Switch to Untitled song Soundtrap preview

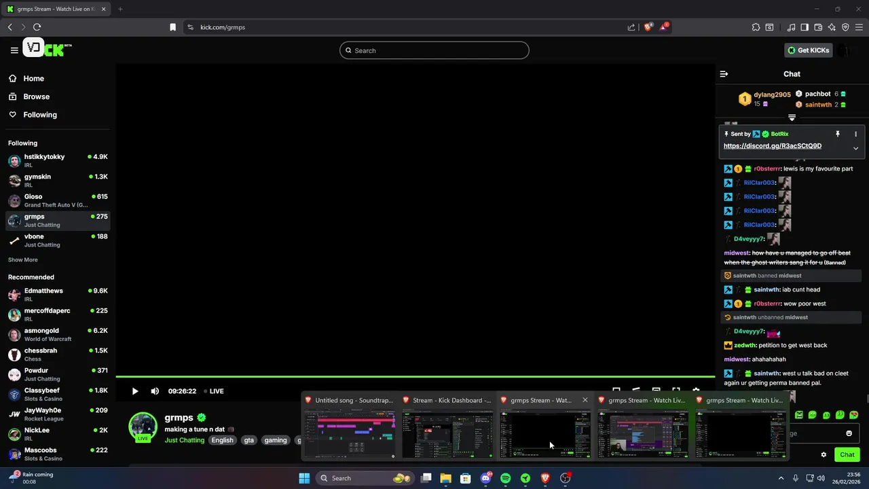(349, 427)
